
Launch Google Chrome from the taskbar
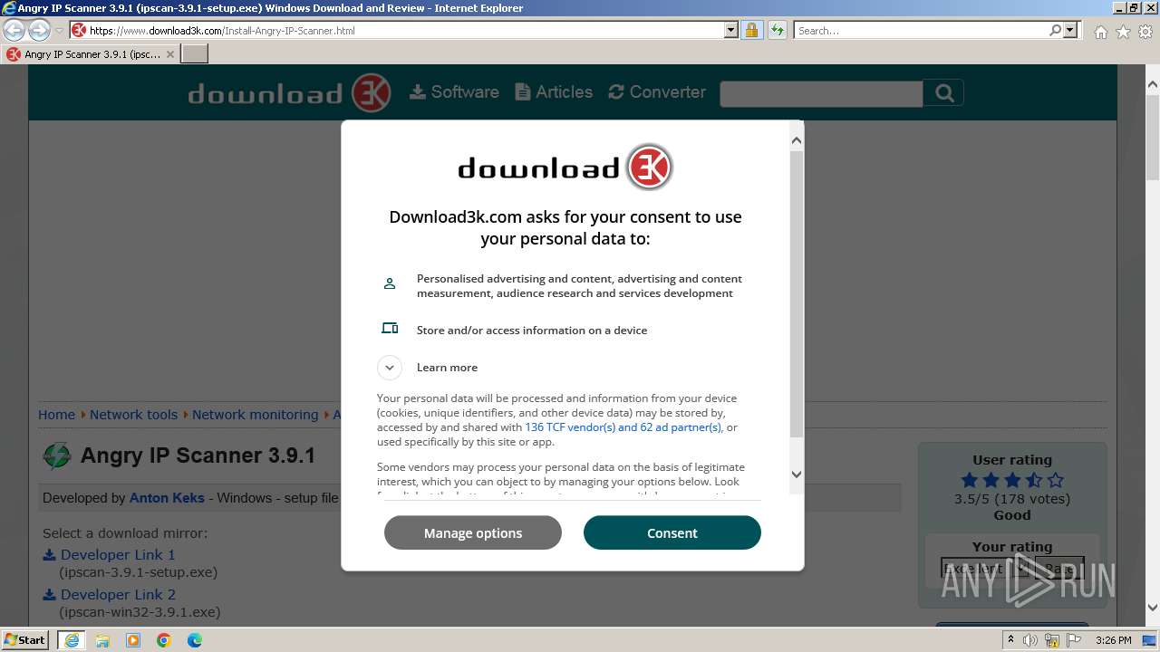[x=164, y=640]
